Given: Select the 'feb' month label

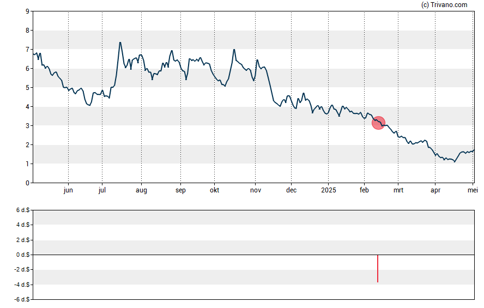Looking at the screenshot, I should point(364,190).
